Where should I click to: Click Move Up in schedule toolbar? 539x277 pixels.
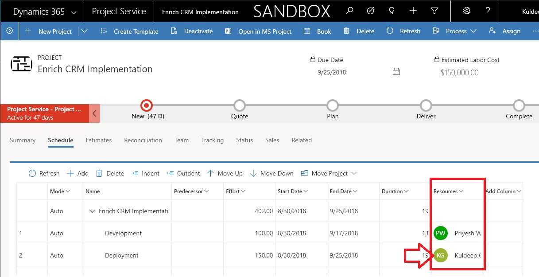click(225, 173)
